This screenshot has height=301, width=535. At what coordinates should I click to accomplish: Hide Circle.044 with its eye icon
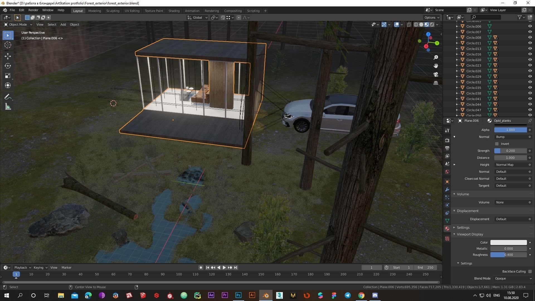530,104
